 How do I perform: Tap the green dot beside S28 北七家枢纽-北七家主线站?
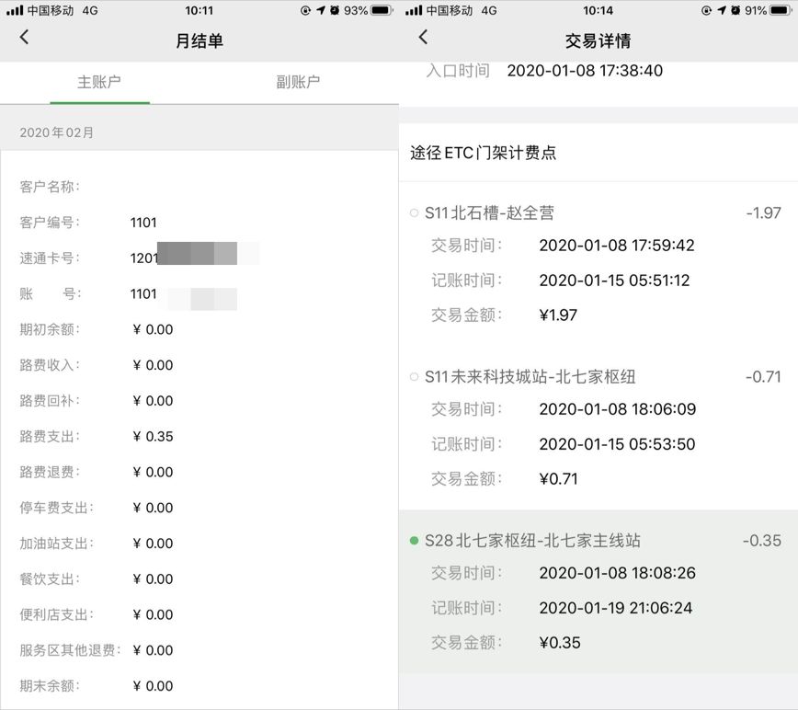414,541
